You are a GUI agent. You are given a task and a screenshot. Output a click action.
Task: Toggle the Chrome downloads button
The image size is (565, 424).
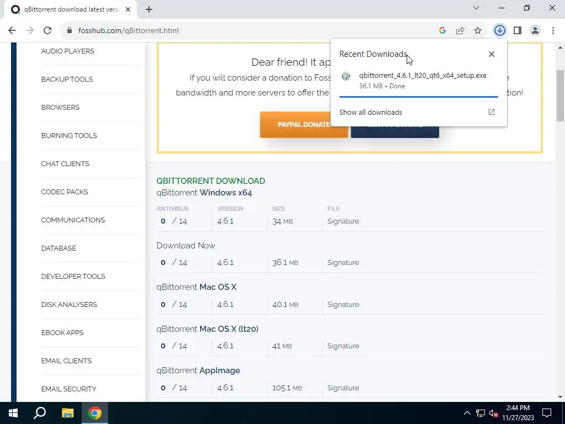pyautogui.click(x=499, y=31)
